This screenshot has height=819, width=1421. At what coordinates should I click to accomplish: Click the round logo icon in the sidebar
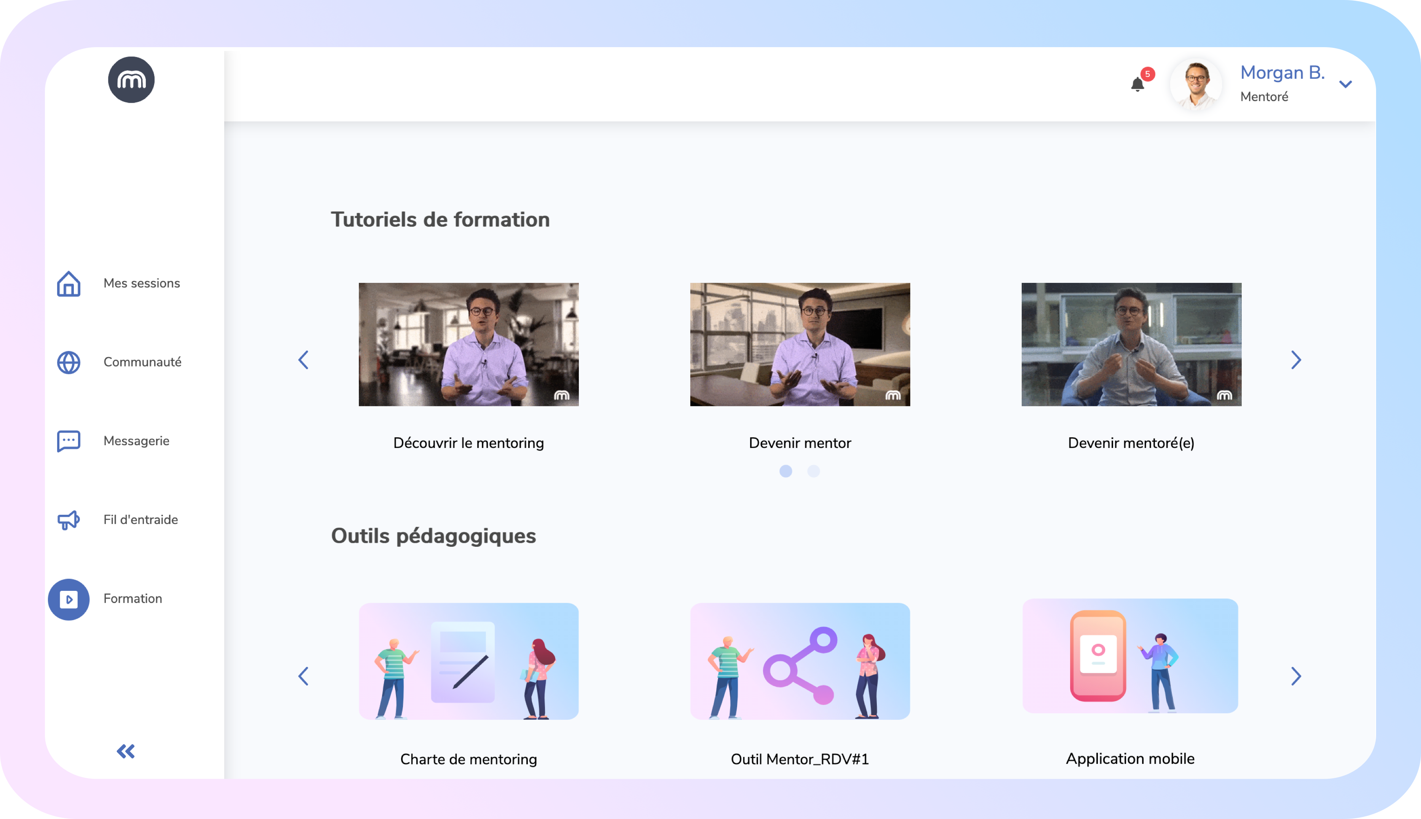[x=131, y=80]
